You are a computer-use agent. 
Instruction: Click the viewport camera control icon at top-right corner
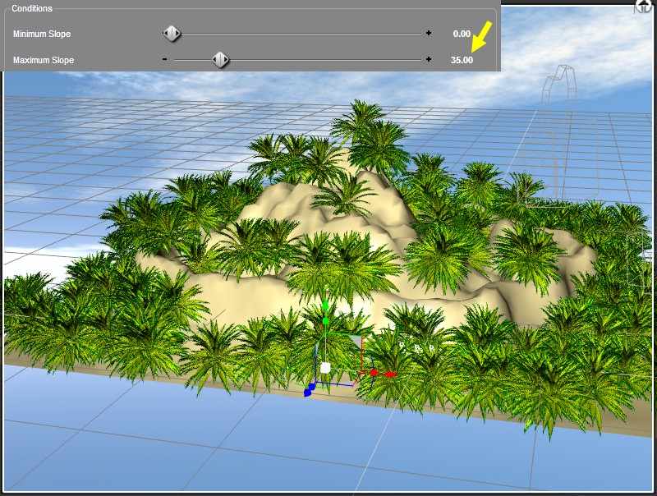(x=645, y=7)
